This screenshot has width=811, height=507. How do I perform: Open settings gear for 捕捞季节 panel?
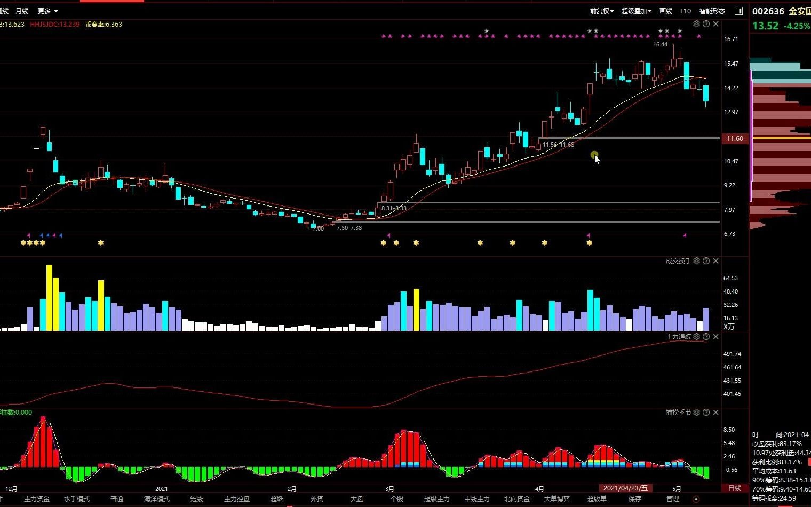pyautogui.click(x=696, y=413)
